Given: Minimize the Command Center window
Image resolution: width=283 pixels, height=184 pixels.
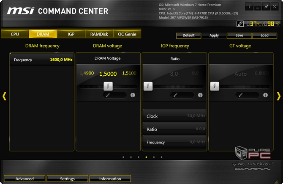Looking at the screenshot, I should point(258,7).
